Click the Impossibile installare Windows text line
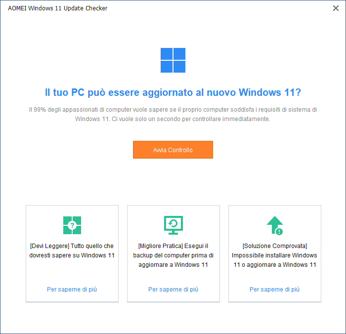The image size is (346, 334). point(274,255)
